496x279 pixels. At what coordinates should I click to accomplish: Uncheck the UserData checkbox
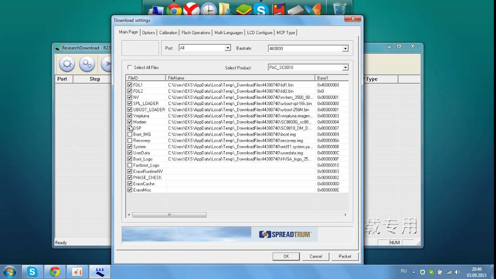[130, 153]
